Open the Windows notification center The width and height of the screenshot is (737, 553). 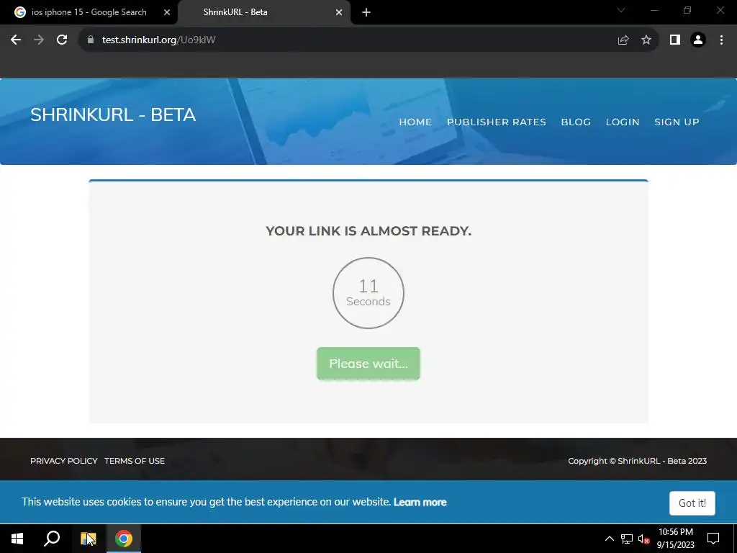713,539
